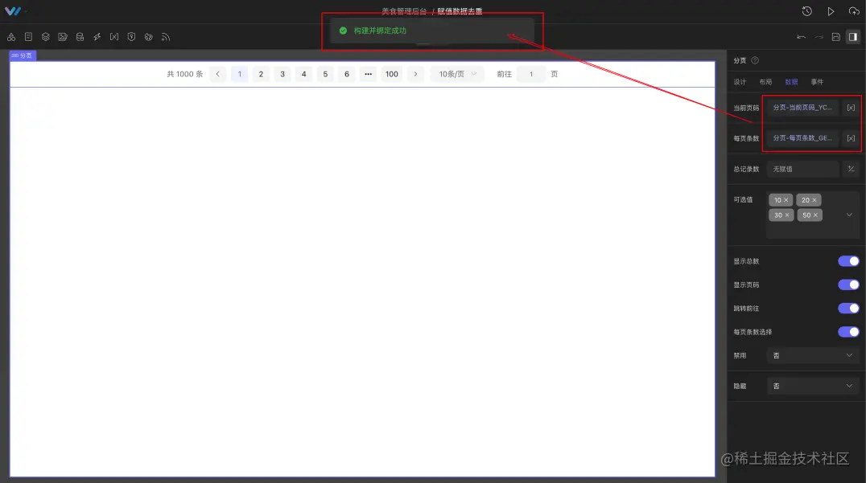Click the save disk icon
The height and width of the screenshot is (483, 866).
tap(836, 37)
